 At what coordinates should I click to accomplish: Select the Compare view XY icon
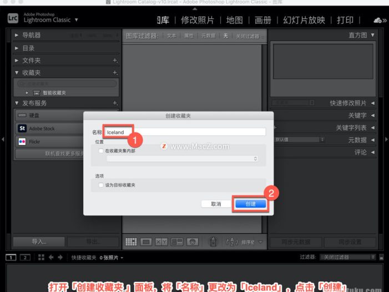tap(161, 241)
